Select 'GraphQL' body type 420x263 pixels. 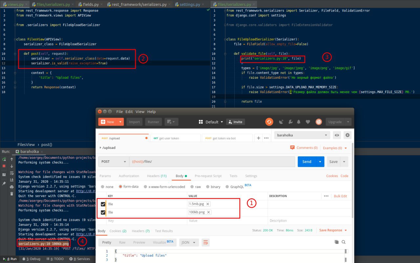[x=227, y=187]
